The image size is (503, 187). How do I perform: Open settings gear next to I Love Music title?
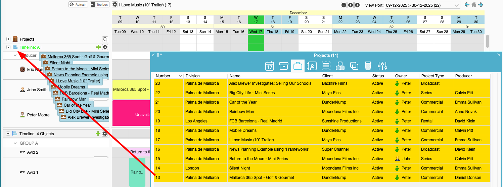[115, 5]
